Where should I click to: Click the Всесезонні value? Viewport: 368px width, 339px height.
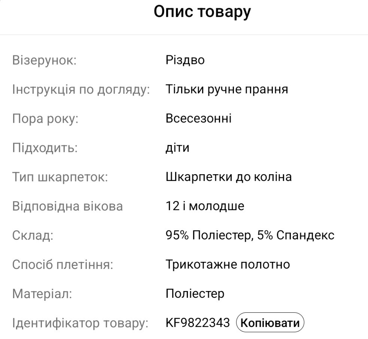click(198, 119)
